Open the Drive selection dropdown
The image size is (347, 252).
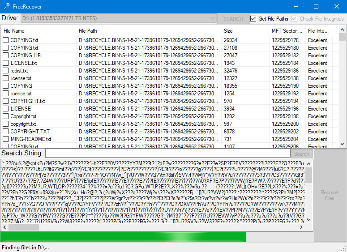pyautogui.click(x=118, y=18)
